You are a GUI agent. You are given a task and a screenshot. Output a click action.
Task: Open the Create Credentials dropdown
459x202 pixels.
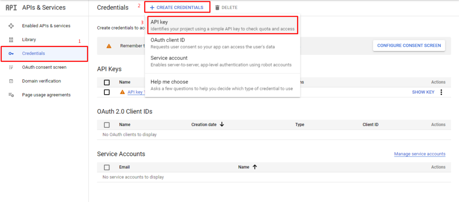tap(177, 8)
